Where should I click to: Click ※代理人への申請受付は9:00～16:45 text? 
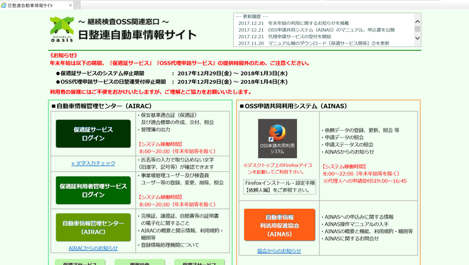tap(365, 181)
